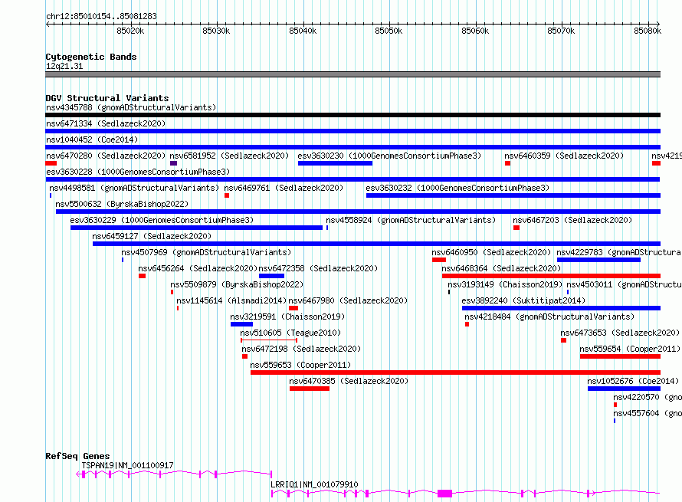Select nsv6459127 (Sedlazeck2020) label

coord(152,236)
